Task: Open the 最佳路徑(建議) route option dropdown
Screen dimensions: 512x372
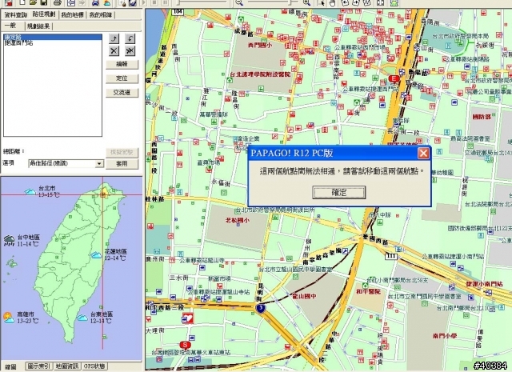Action: (99, 163)
